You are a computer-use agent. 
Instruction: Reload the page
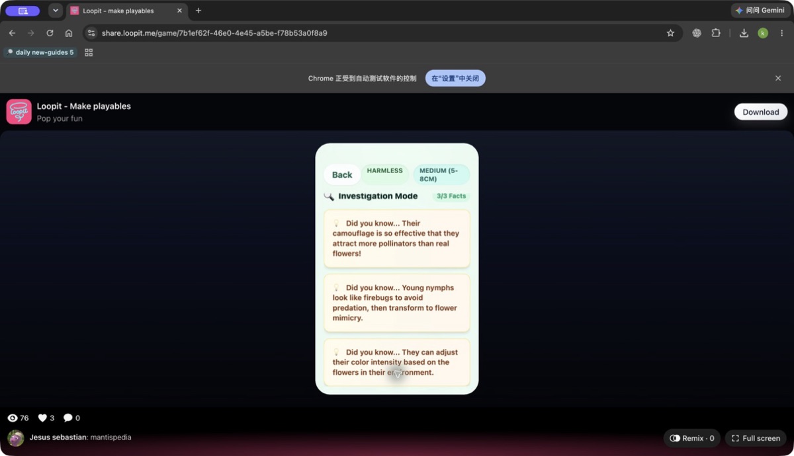tap(50, 33)
